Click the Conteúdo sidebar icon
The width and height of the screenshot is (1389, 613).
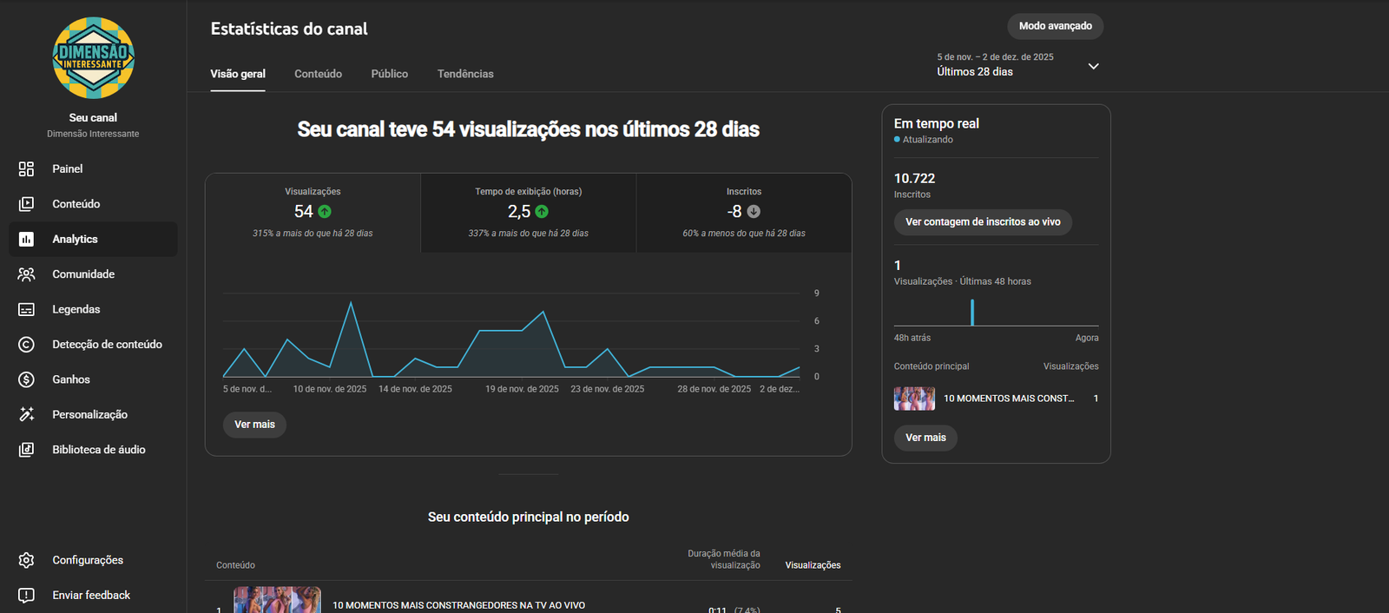pos(26,204)
